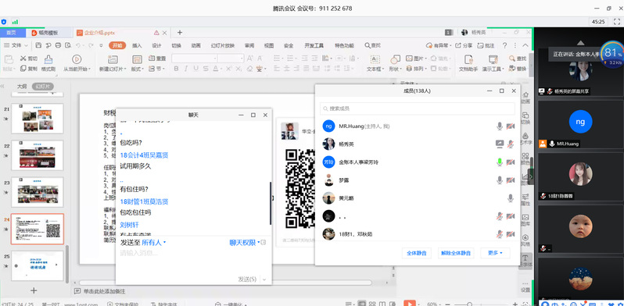624x306 pixels.
Task: Click the 从当前开始 slideshow play icon
Action: 77,59
